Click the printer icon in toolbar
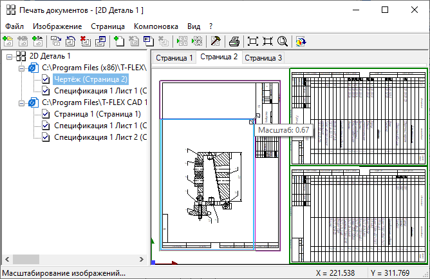The image size is (430, 279). point(235,41)
